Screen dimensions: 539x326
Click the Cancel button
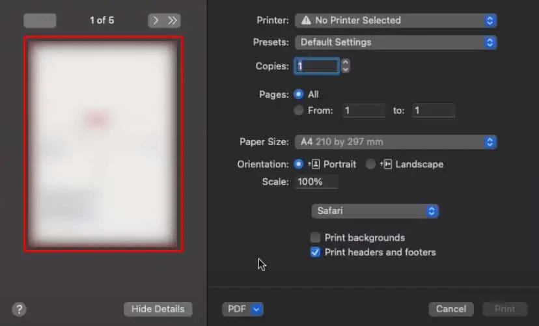[x=451, y=309]
